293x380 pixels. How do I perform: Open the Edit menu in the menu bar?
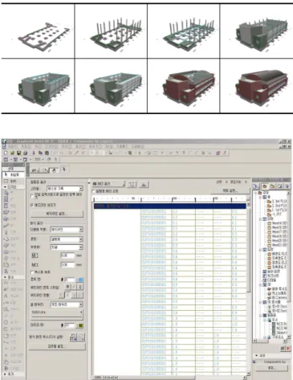(x=26, y=146)
